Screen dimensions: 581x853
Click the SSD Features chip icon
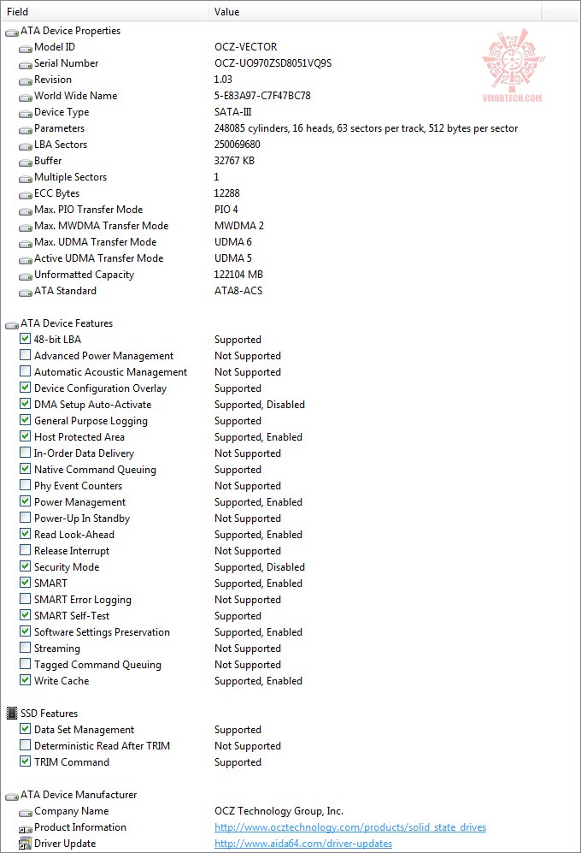pyautogui.click(x=12, y=714)
